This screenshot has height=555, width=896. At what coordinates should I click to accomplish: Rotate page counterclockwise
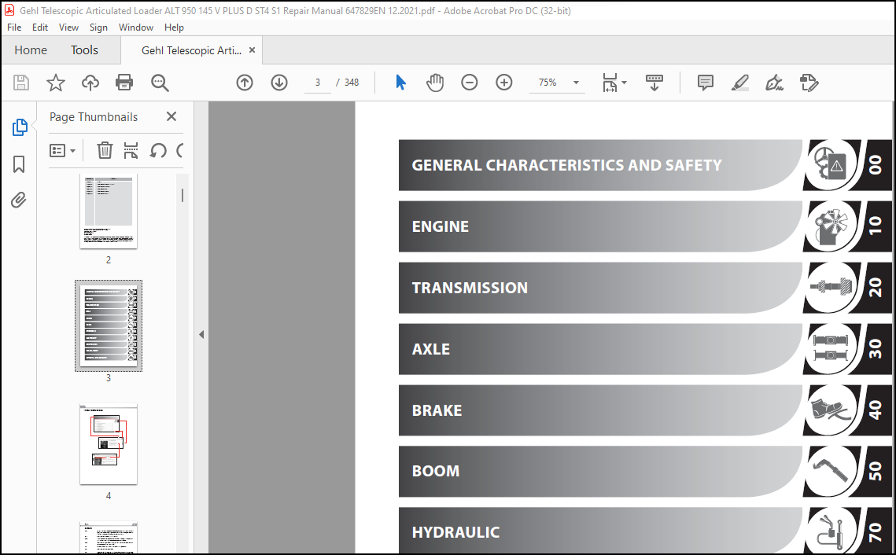point(157,151)
